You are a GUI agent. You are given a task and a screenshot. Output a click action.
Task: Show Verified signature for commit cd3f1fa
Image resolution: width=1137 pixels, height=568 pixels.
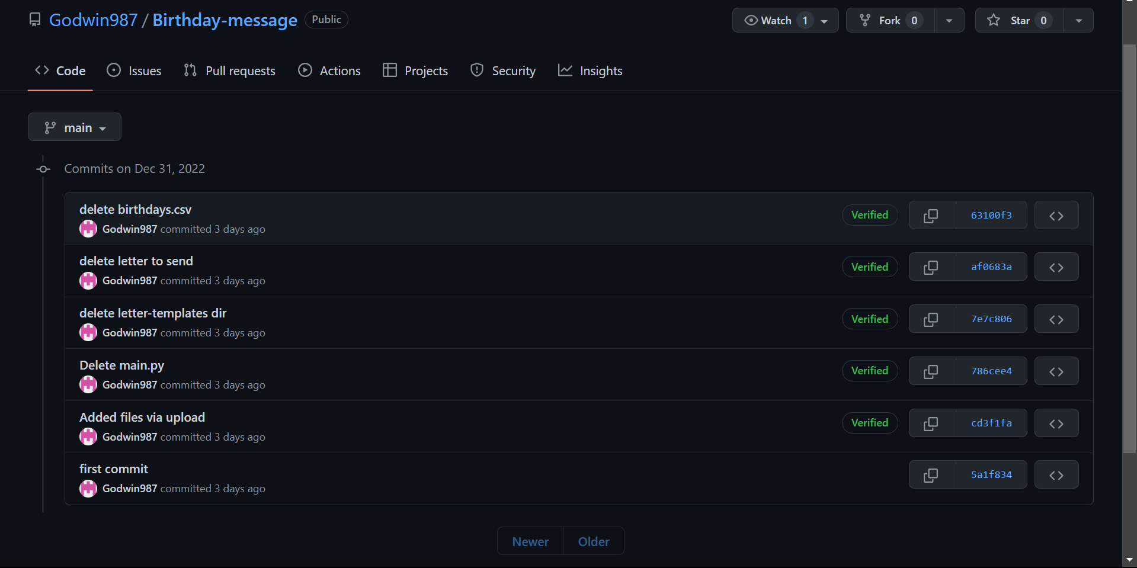(870, 423)
